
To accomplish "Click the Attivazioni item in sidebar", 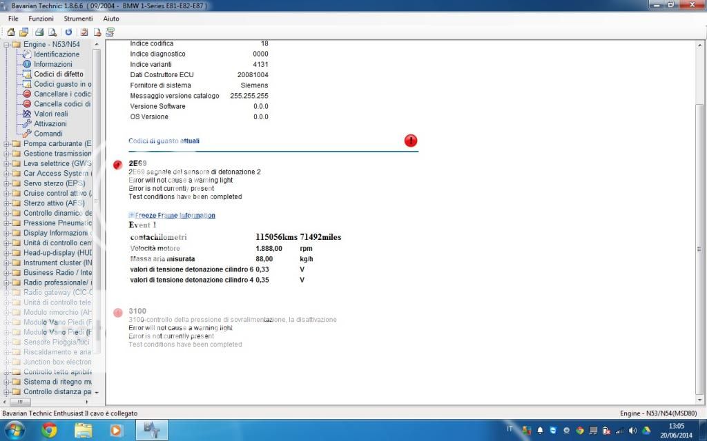I will [50, 123].
